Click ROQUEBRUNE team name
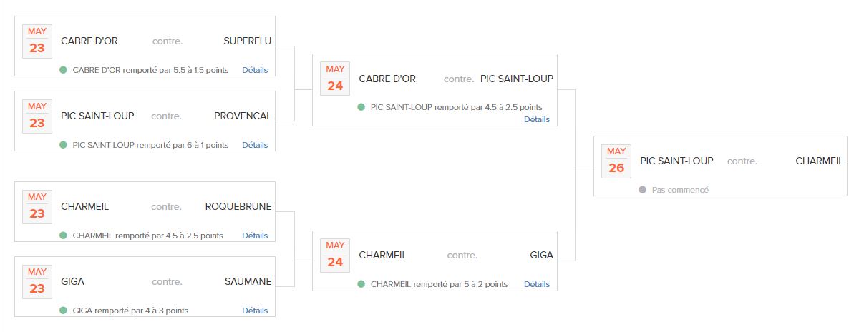Image resolution: width=864 pixels, height=332 pixels. tap(238, 206)
